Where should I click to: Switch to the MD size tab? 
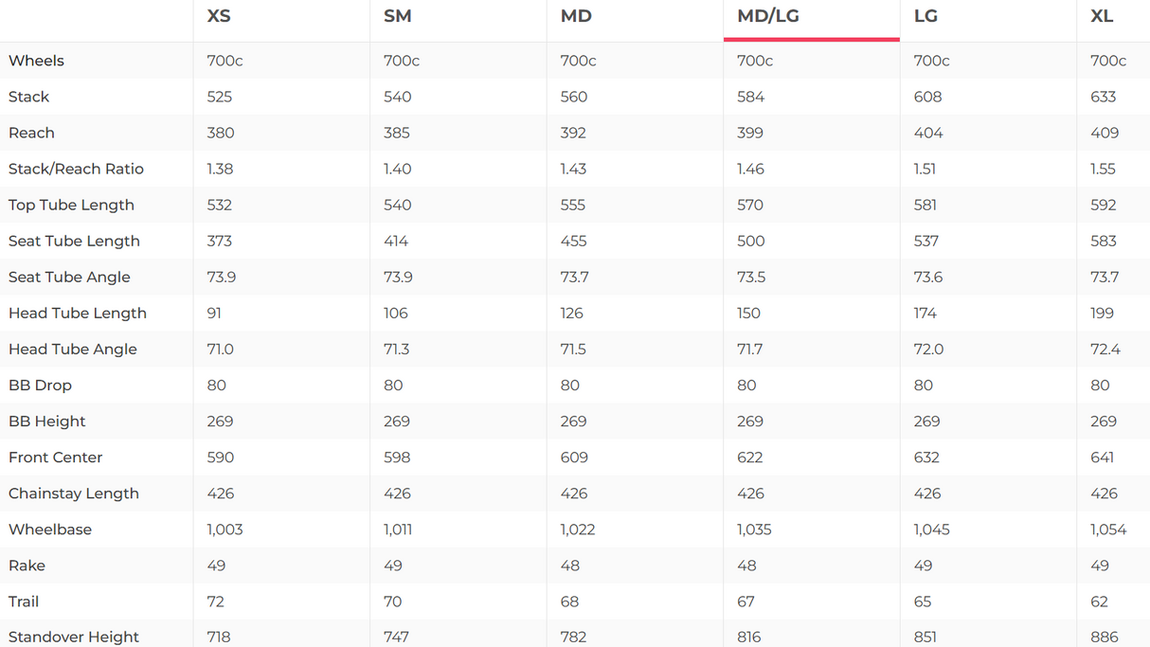click(576, 16)
